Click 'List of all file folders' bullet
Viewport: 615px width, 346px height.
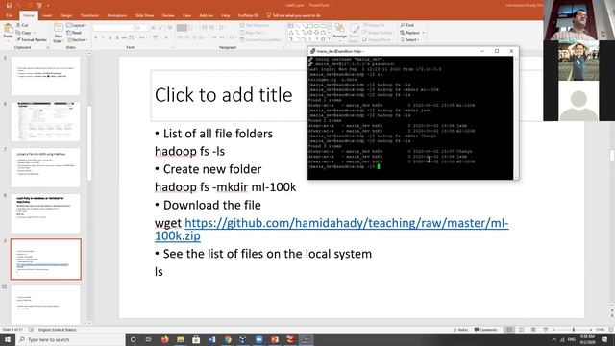click(x=218, y=134)
